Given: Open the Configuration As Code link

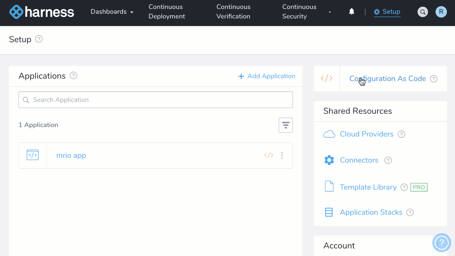Looking at the screenshot, I should click(x=387, y=79).
